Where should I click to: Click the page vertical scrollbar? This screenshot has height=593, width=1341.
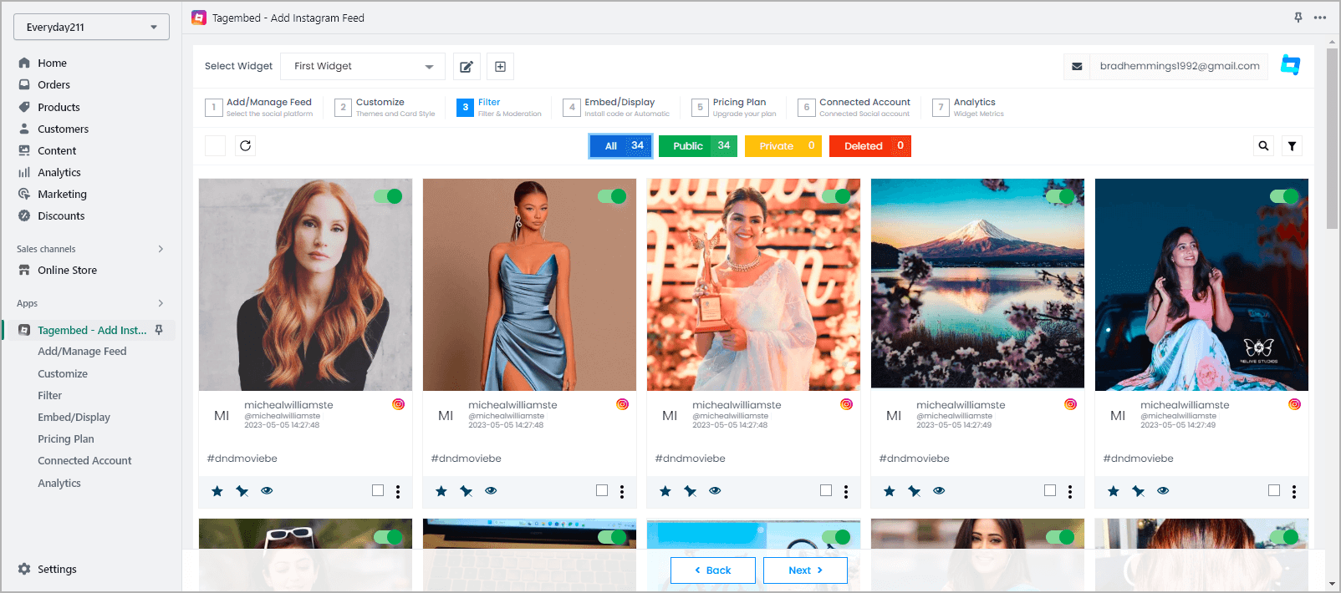point(1332,138)
